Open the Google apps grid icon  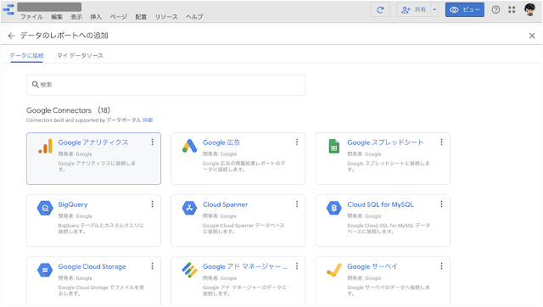click(512, 9)
